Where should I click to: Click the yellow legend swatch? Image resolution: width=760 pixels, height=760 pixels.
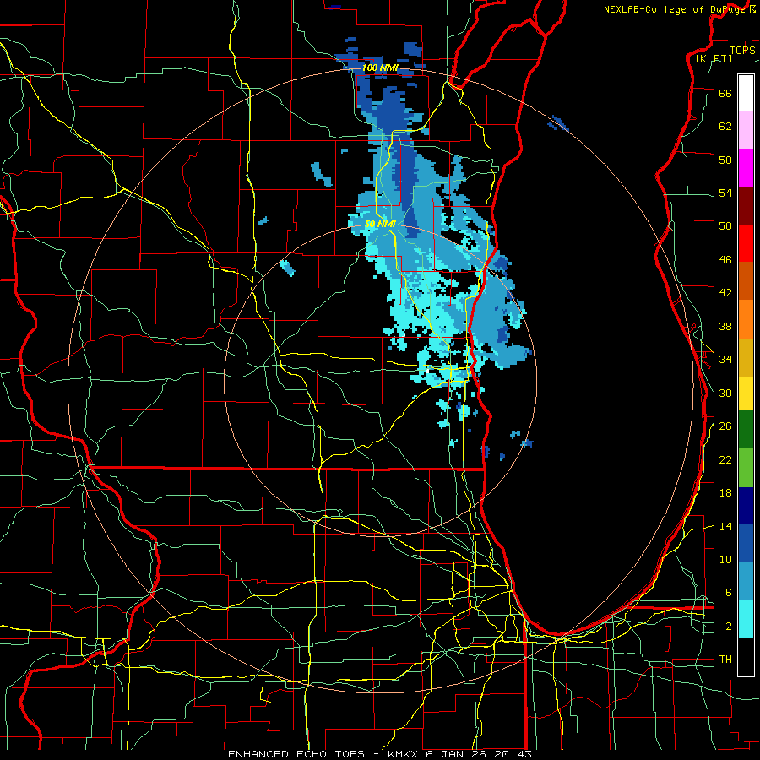pos(746,394)
